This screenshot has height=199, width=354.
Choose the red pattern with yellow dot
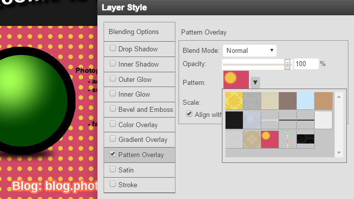coord(270,139)
